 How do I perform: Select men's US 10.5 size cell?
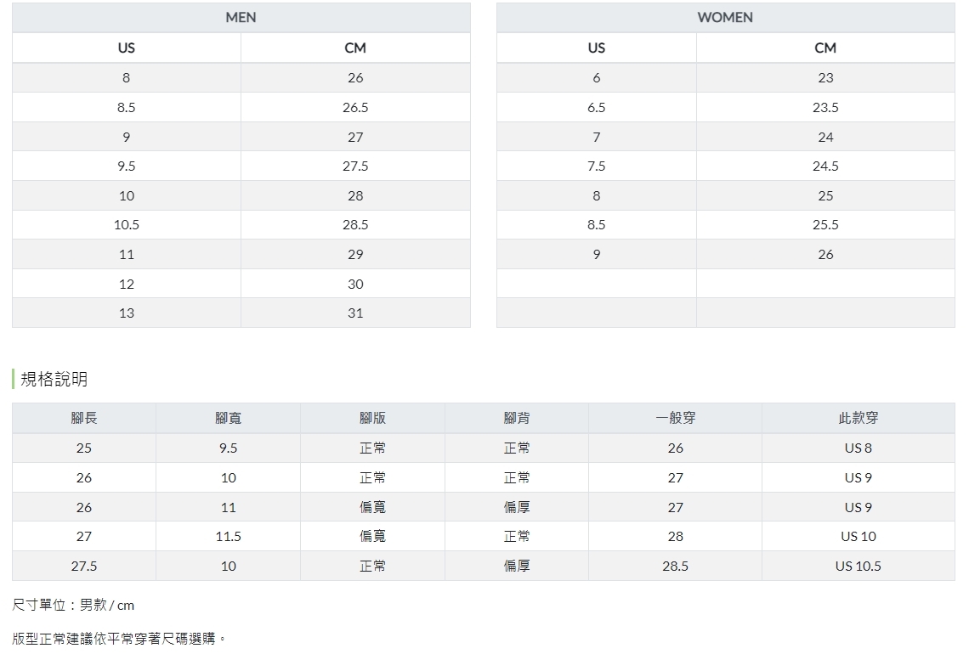coord(127,225)
